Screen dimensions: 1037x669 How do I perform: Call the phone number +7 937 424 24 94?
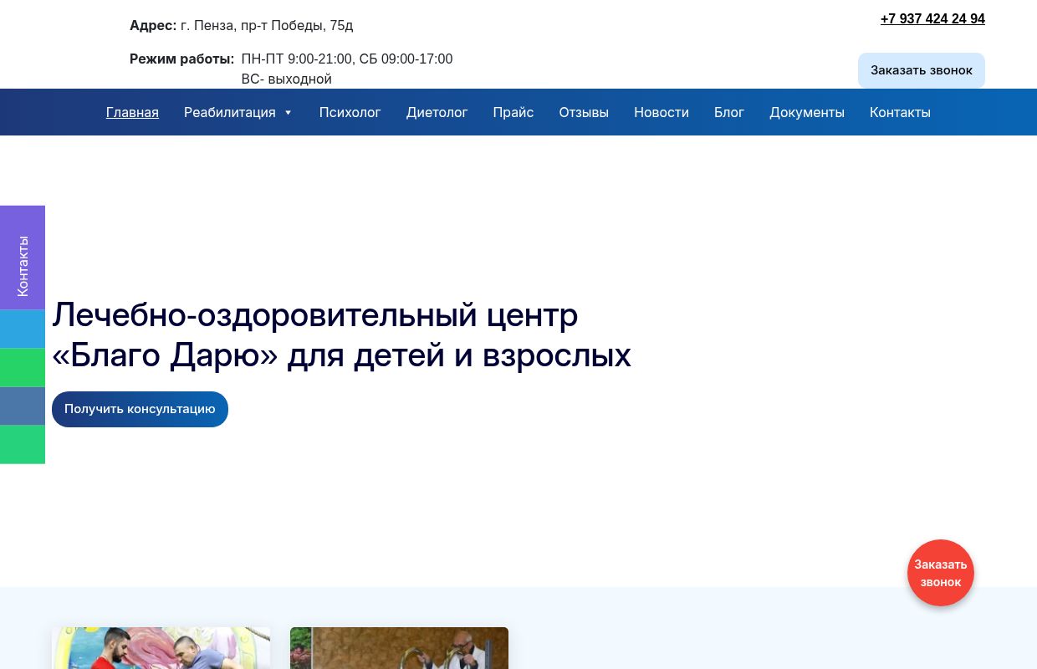pyautogui.click(x=932, y=18)
